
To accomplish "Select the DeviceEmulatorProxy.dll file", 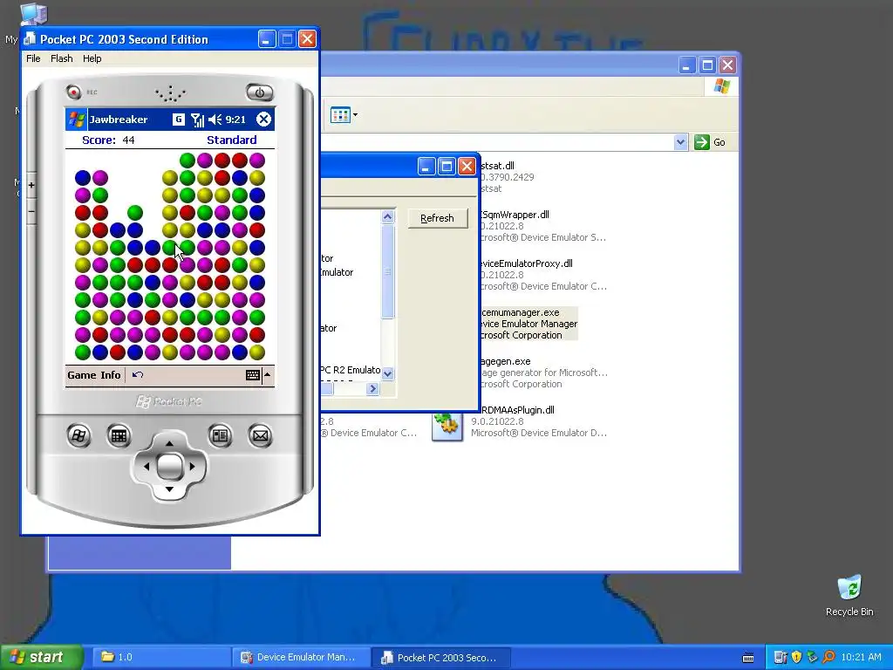I will pyautogui.click(x=542, y=275).
